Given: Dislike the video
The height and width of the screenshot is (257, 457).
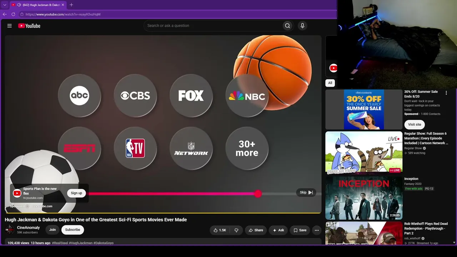Looking at the screenshot, I should click(x=236, y=230).
